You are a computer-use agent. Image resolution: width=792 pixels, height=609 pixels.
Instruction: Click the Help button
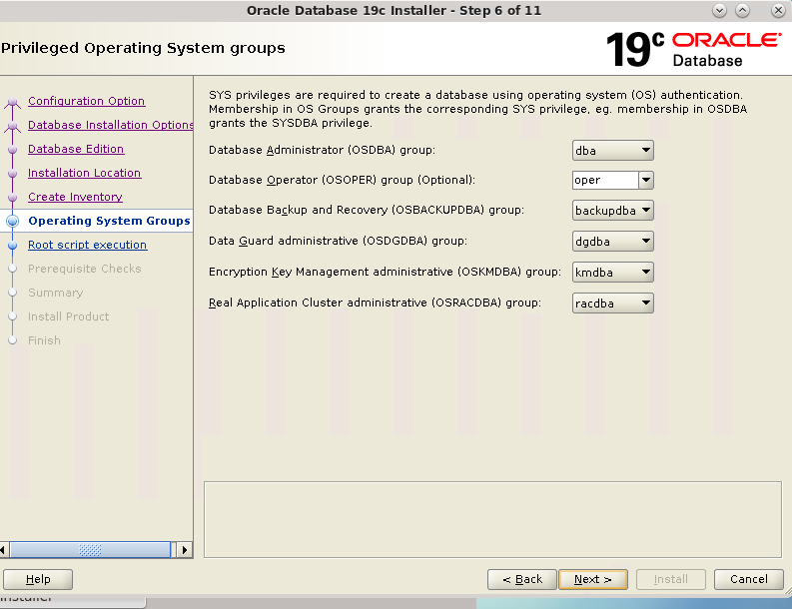point(38,579)
